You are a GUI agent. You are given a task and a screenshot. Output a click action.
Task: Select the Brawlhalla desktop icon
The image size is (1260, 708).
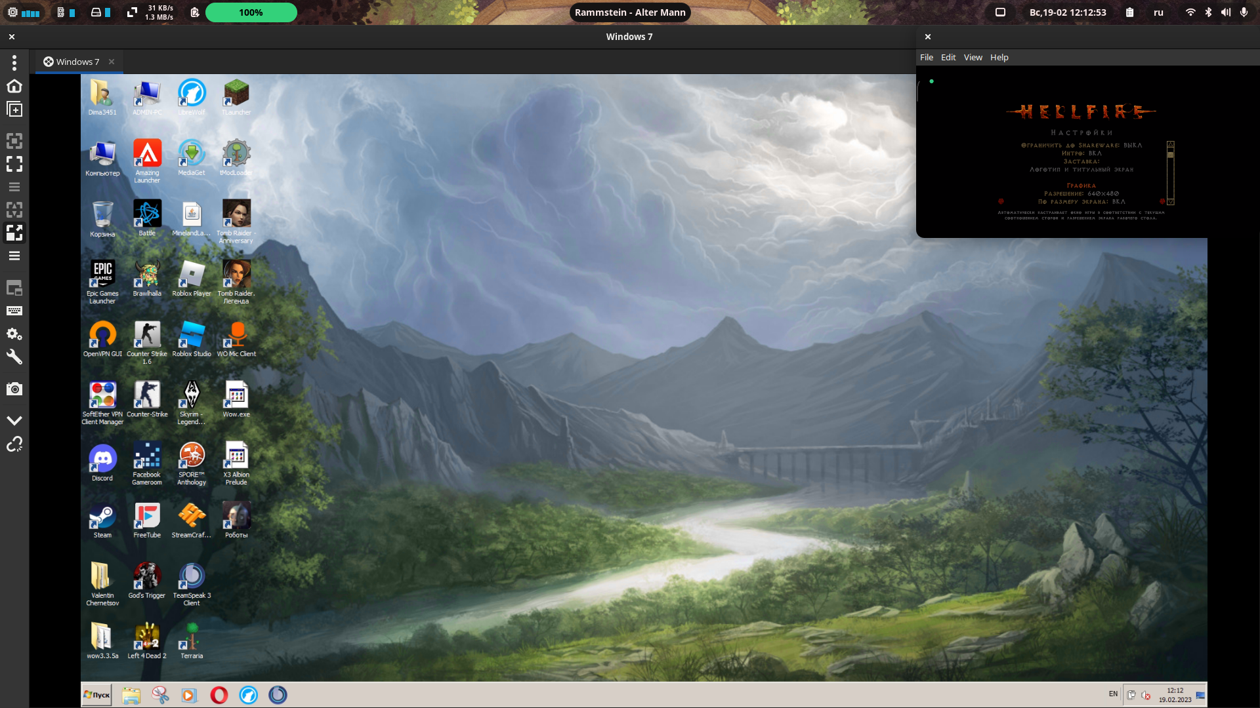(147, 279)
